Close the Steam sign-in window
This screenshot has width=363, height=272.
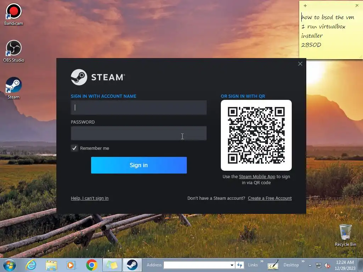(300, 64)
